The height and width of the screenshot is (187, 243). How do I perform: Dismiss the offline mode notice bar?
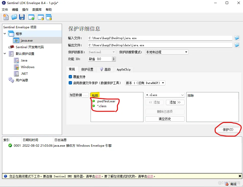240,176
